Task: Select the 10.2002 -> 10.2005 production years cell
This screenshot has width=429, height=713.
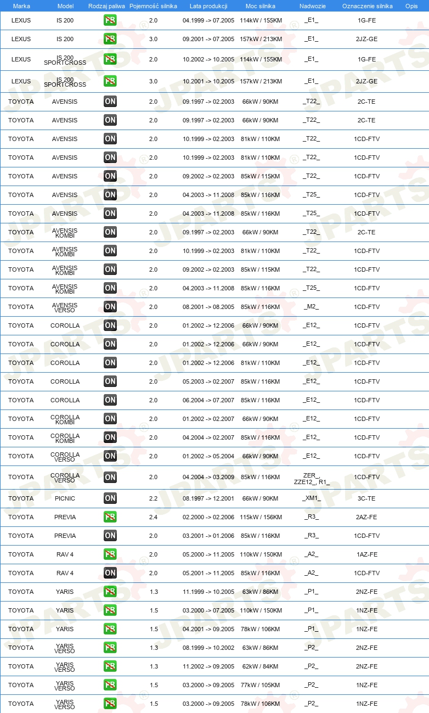Action: click(x=208, y=59)
